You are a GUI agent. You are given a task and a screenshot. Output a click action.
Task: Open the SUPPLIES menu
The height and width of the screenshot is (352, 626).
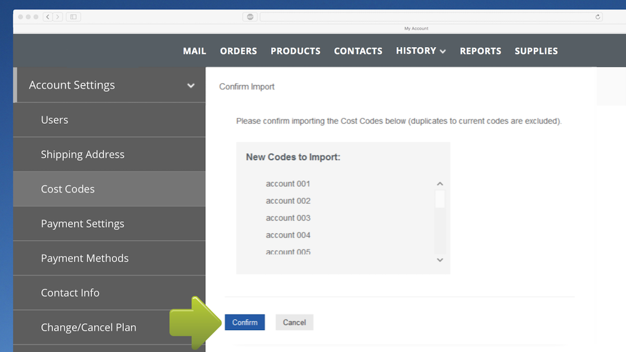(536, 51)
